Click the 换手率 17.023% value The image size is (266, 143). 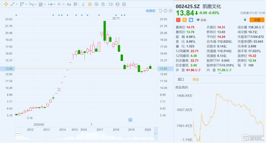tap(254, 51)
